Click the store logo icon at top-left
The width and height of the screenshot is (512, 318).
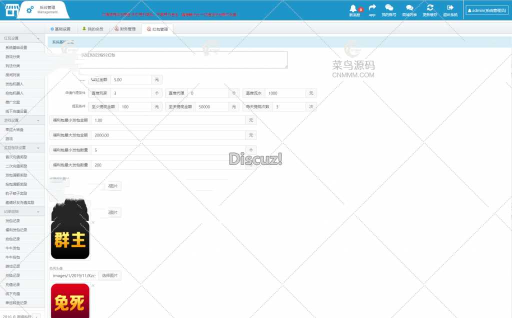[x=9, y=10]
